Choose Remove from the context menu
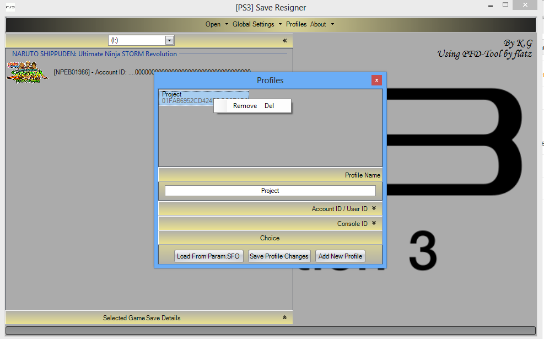Image resolution: width=544 pixels, height=339 pixels. [x=252, y=106]
